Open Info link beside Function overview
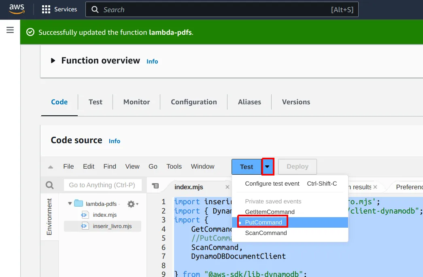423x277 pixels. pyautogui.click(x=152, y=61)
